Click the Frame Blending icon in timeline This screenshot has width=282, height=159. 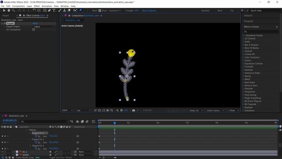tap(82, 122)
